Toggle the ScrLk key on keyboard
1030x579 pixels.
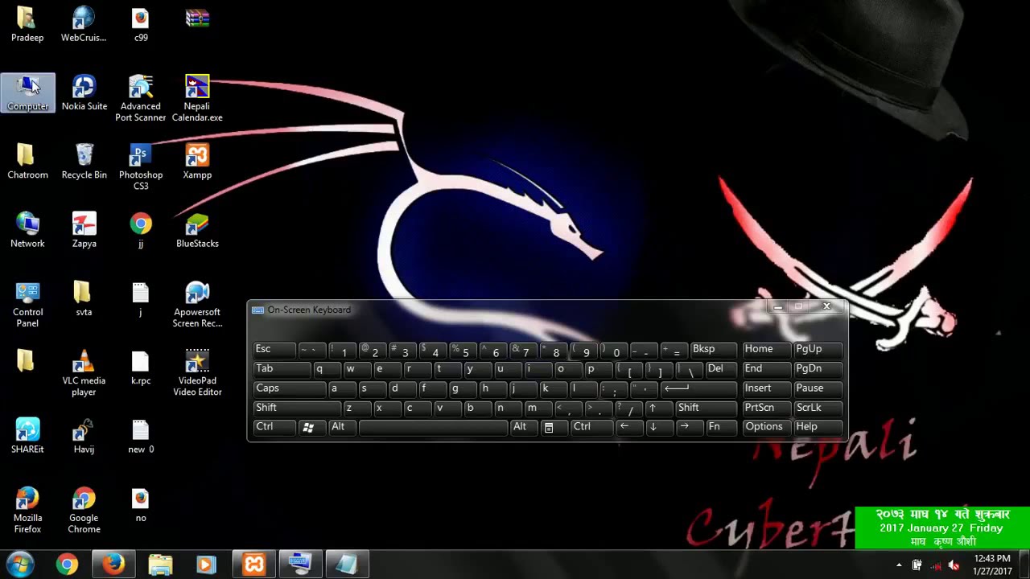[x=818, y=408]
